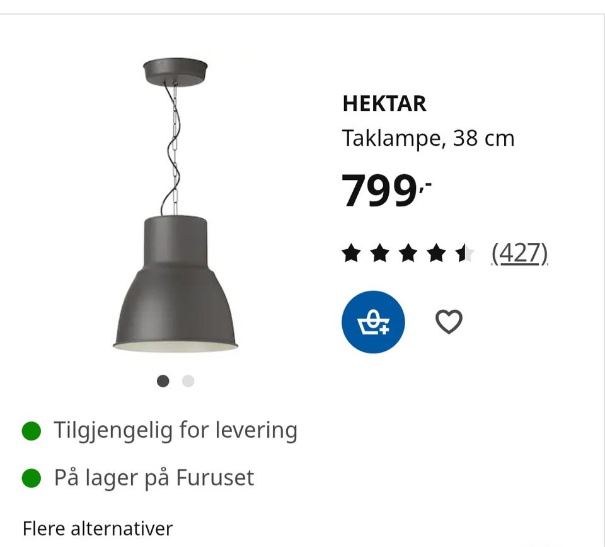The image size is (605, 547).
Task: Check Tilgjengelig for levering status
Action: [x=176, y=431]
